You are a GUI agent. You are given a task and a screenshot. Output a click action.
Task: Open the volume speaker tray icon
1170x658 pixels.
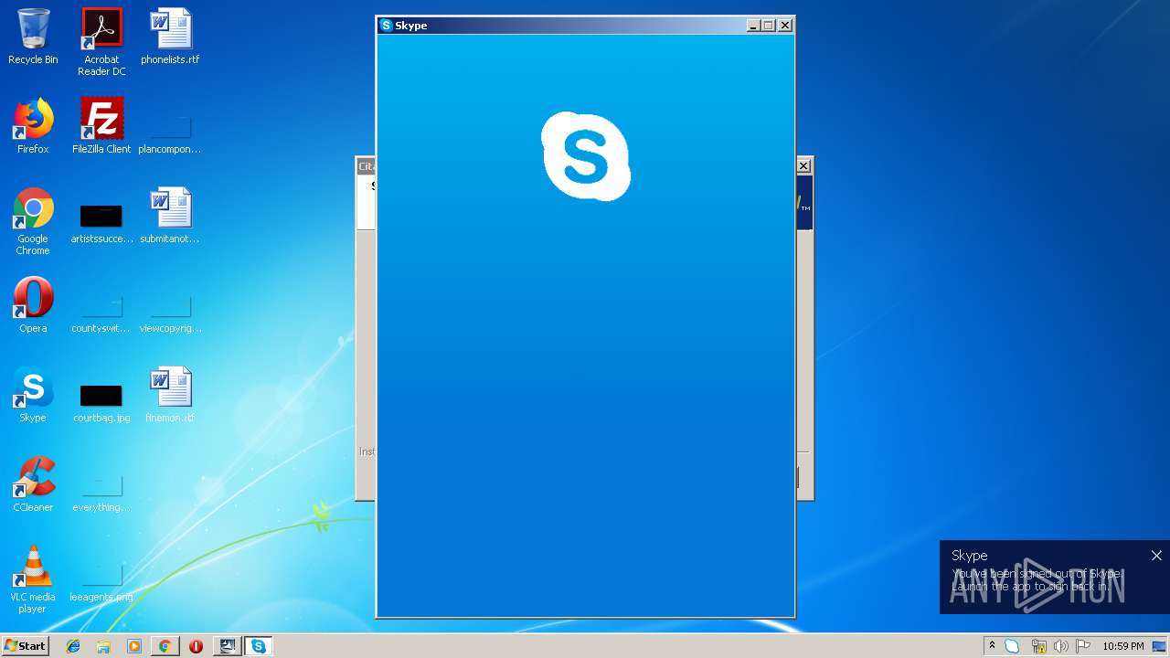[1060, 646]
